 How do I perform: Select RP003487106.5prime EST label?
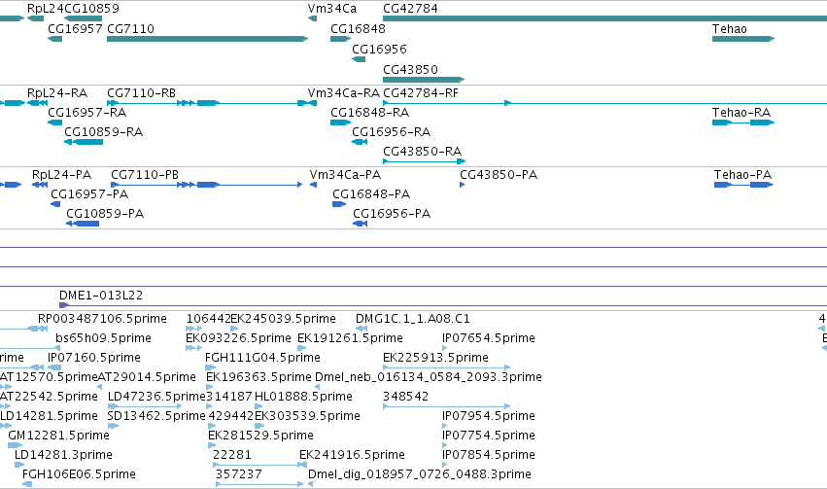click(x=102, y=319)
